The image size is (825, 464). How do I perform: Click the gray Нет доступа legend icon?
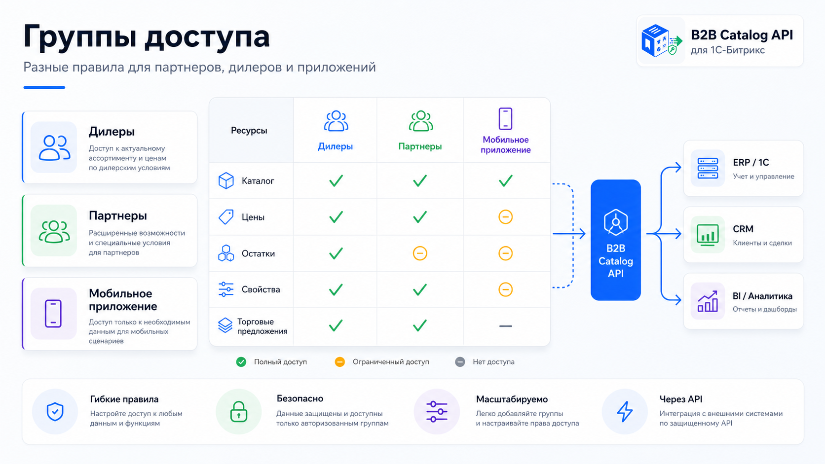[x=460, y=362]
